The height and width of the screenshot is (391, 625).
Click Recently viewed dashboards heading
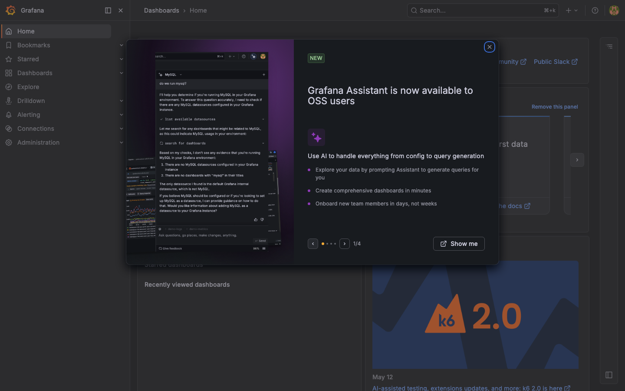187,285
